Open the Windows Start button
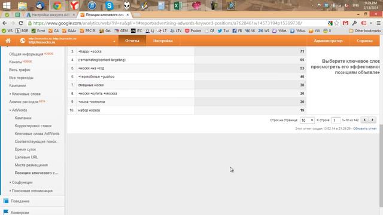 pyautogui.click(x=6, y=5)
